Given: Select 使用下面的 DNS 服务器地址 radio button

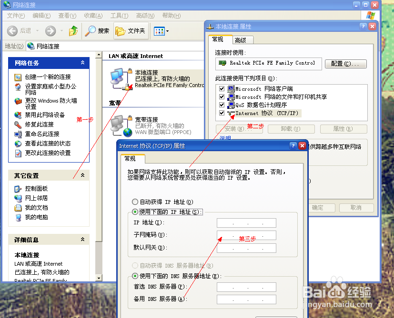Looking at the screenshot, I should tap(135, 276).
